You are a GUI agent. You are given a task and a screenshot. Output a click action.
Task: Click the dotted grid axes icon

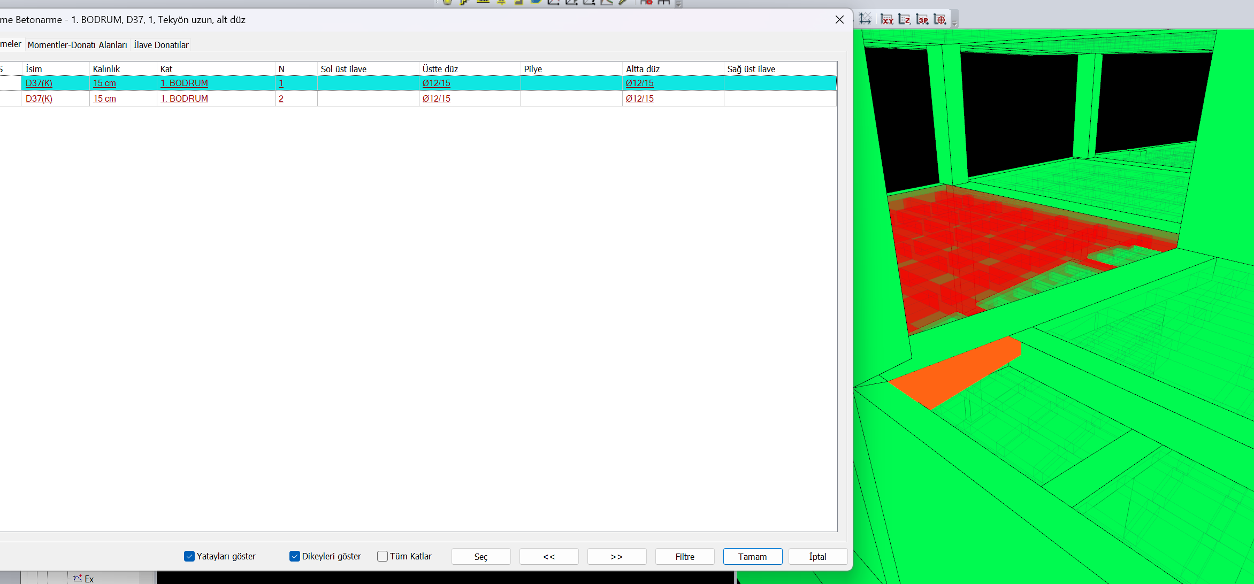coord(865,19)
